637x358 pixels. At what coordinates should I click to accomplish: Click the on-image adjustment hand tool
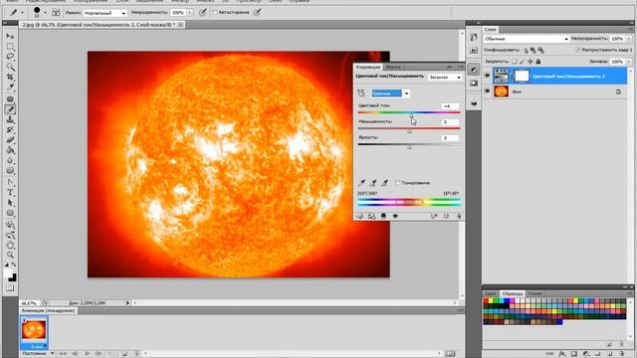click(361, 93)
